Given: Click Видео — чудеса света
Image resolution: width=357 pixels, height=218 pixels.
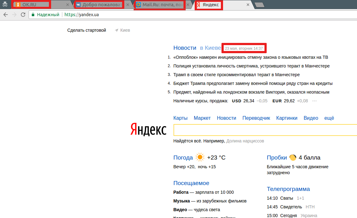Looking at the screenshot, I should point(197,210).
